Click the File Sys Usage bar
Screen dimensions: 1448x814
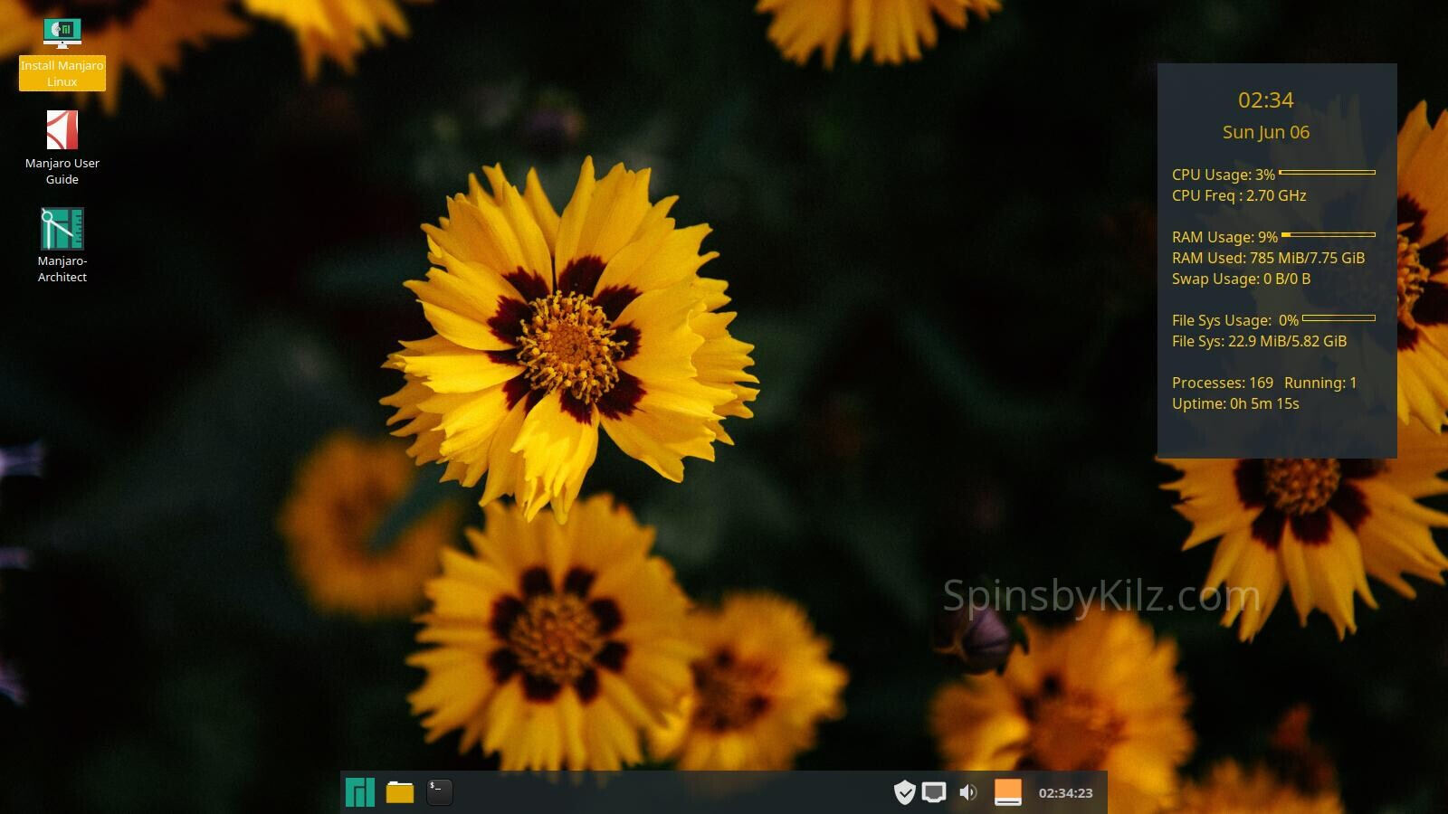coord(1338,317)
